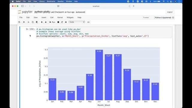Click the Apr bar labeled 0.09

[x=80, y=93]
